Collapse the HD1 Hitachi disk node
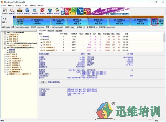Image resolution: width=166 pixels, height=122 pixels. [x=2, y=43]
